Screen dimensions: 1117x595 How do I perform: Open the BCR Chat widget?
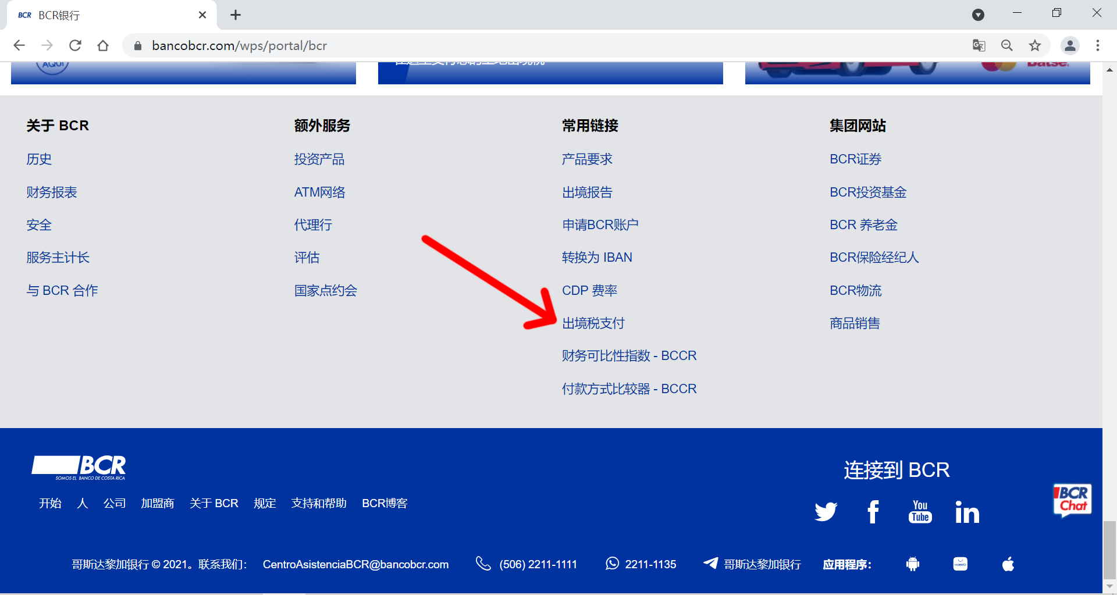(1072, 500)
